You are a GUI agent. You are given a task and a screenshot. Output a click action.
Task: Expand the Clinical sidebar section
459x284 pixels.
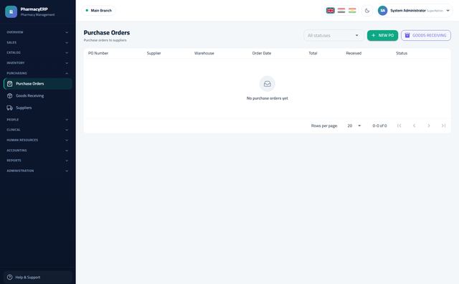38,130
